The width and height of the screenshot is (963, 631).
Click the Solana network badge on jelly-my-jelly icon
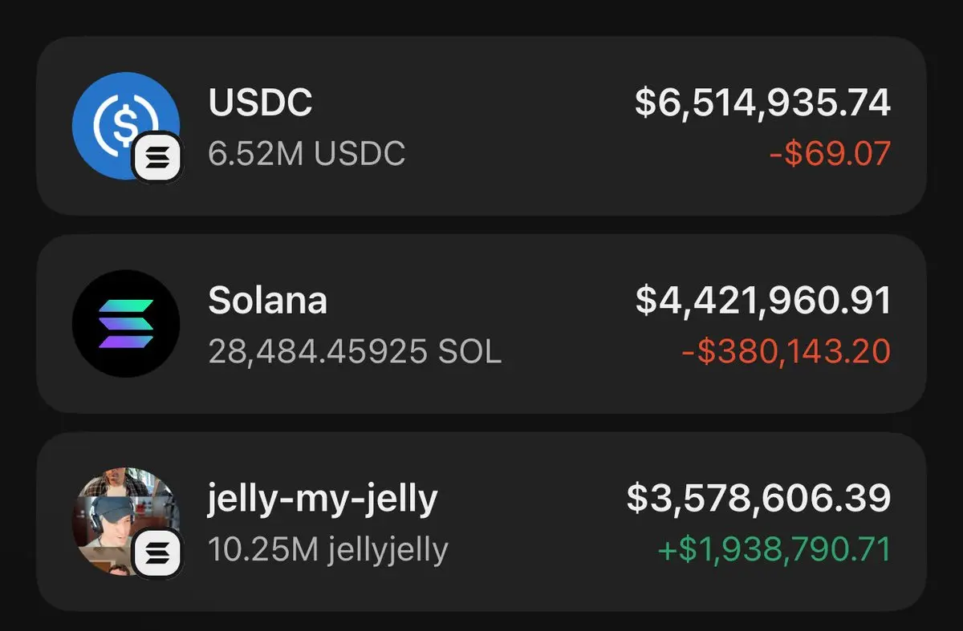158,552
